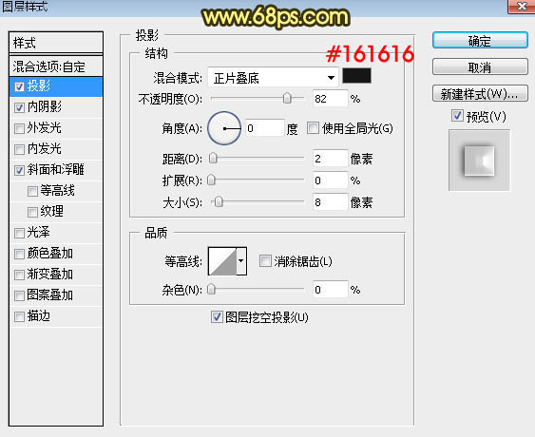535x437 pixels.
Task: Click the 取消 cancel button
Action: click(x=480, y=66)
